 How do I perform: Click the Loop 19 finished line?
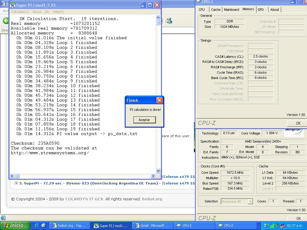[x=58, y=129]
